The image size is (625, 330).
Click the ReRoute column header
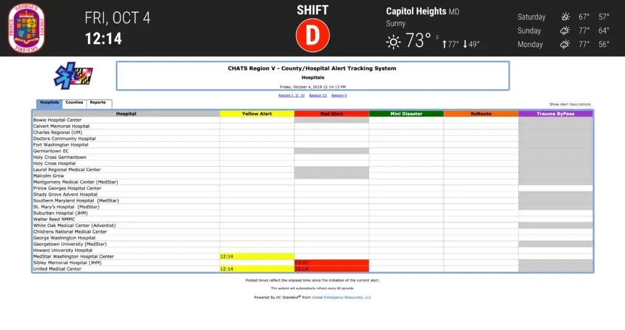(481, 114)
